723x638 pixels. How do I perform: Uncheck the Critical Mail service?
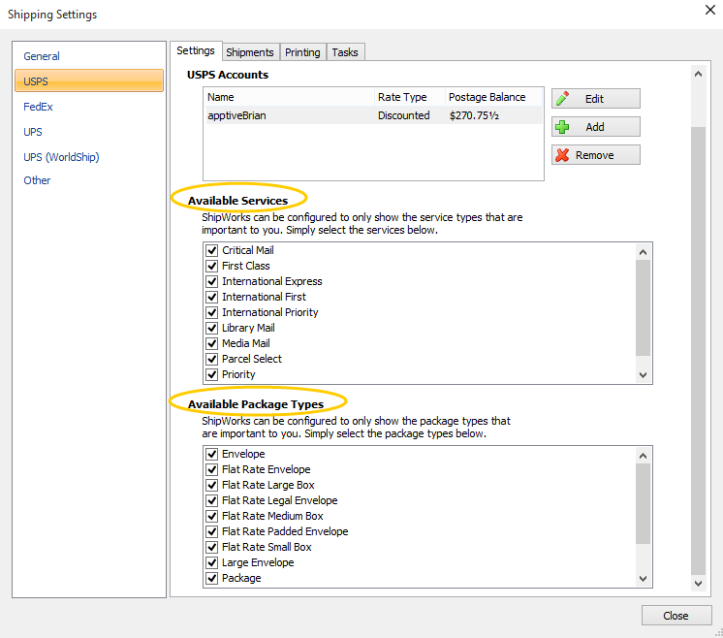211,250
